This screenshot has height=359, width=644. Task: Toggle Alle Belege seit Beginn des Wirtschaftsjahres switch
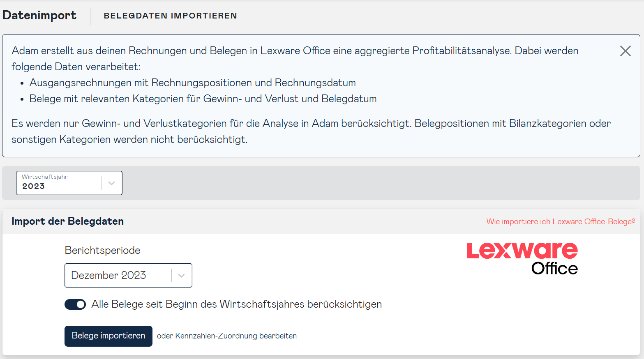[x=75, y=304]
